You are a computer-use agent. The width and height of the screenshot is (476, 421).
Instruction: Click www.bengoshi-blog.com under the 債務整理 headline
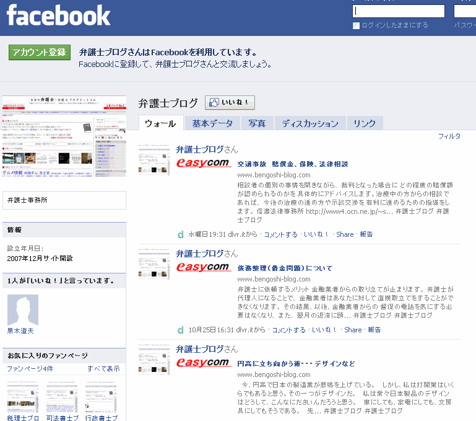point(274,279)
